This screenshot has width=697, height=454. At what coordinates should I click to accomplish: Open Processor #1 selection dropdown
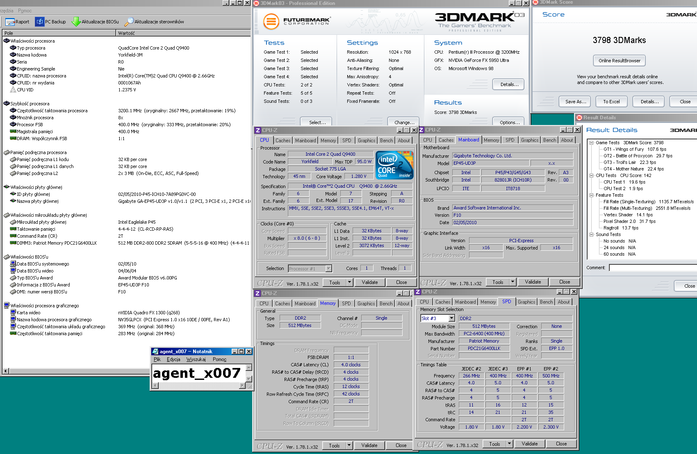pos(328,269)
